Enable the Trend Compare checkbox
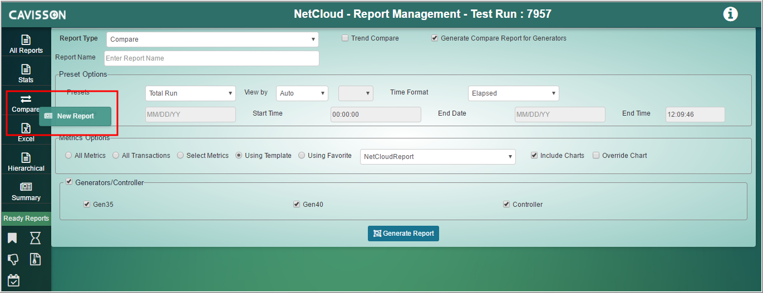Screen dimensions: 763x293 [x=345, y=38]
